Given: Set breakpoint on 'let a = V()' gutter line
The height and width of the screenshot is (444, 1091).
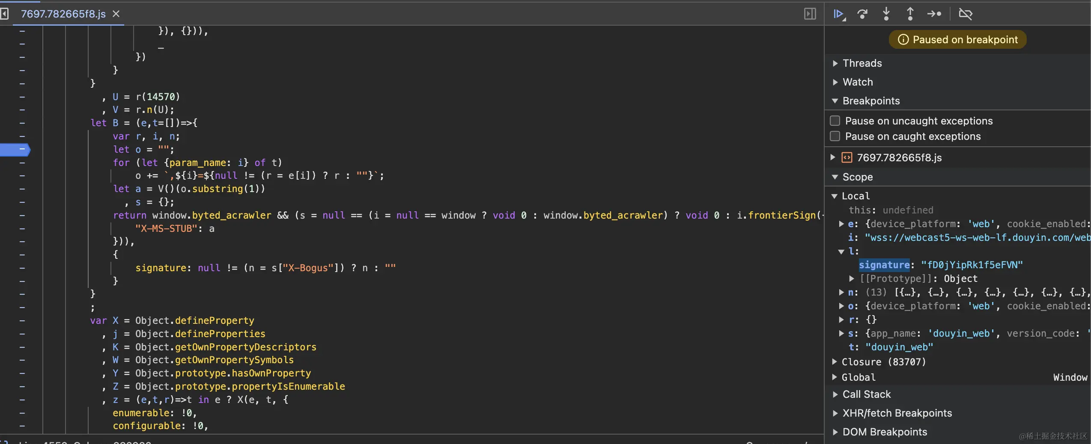Looking at the screenshot, I should click(22, 189).
